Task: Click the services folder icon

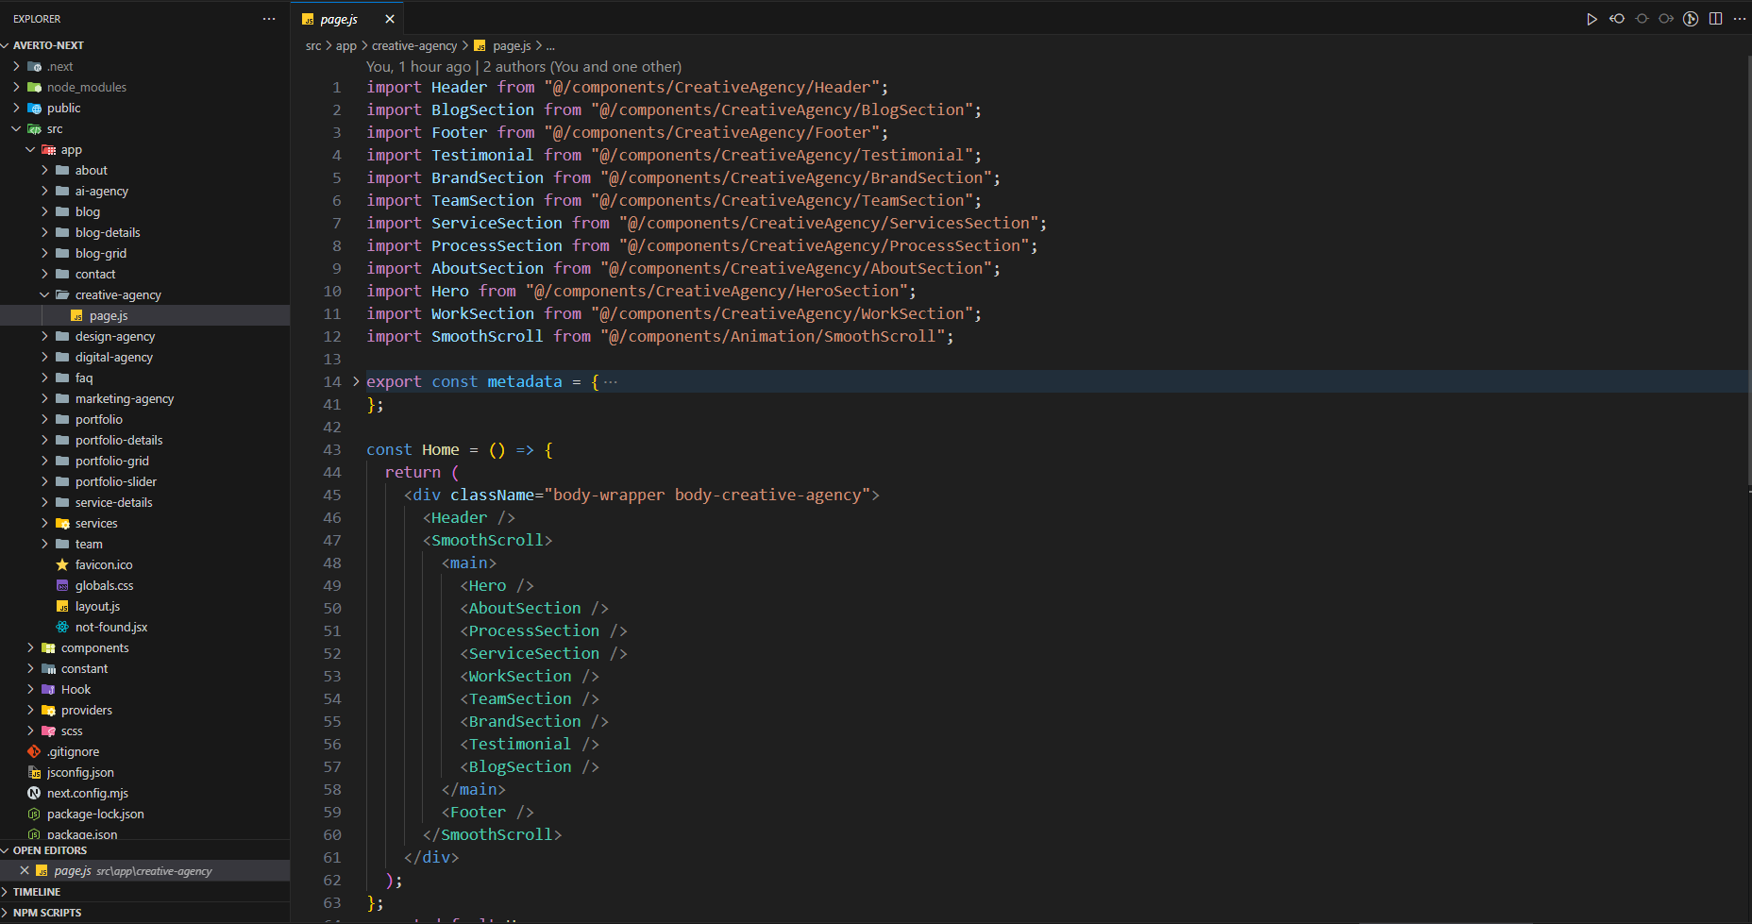Action: tap(62, 523)
